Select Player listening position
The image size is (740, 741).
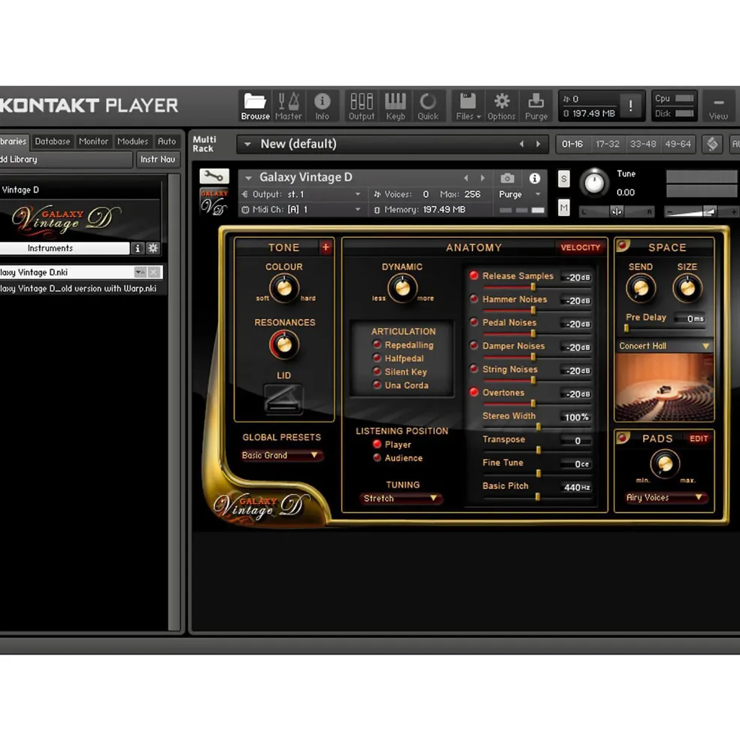tap(377, 444)
